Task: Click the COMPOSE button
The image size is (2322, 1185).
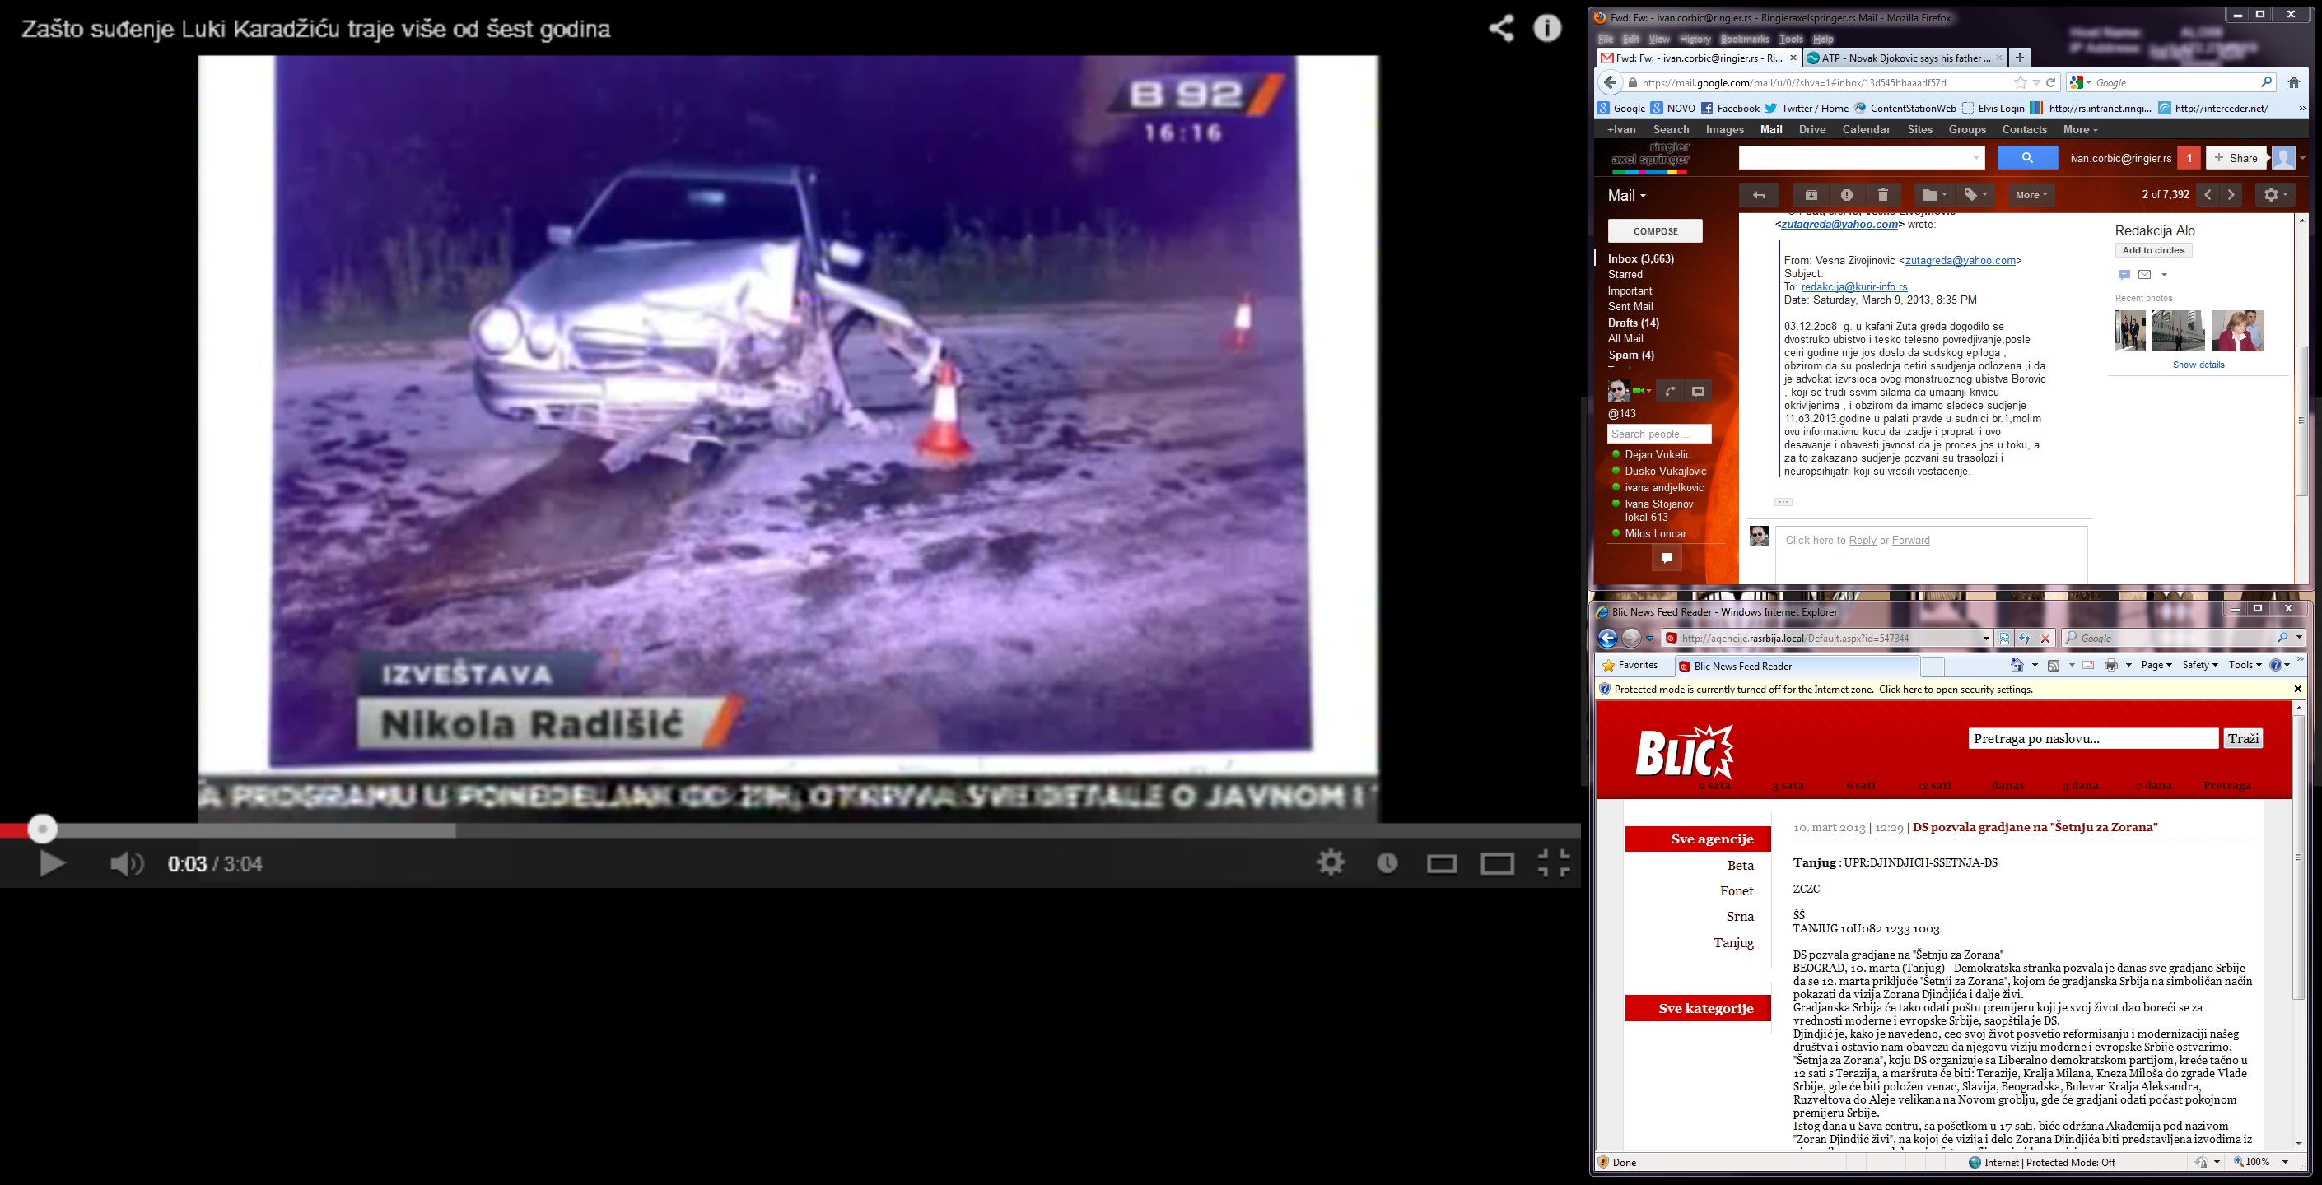Action: (1655, 230)
